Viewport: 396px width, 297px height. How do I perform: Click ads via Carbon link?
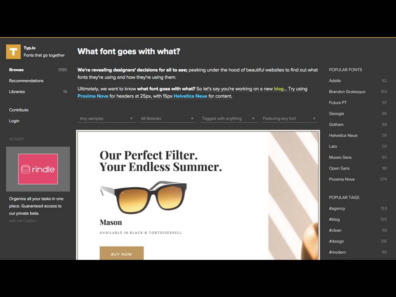tap(23, 221)
